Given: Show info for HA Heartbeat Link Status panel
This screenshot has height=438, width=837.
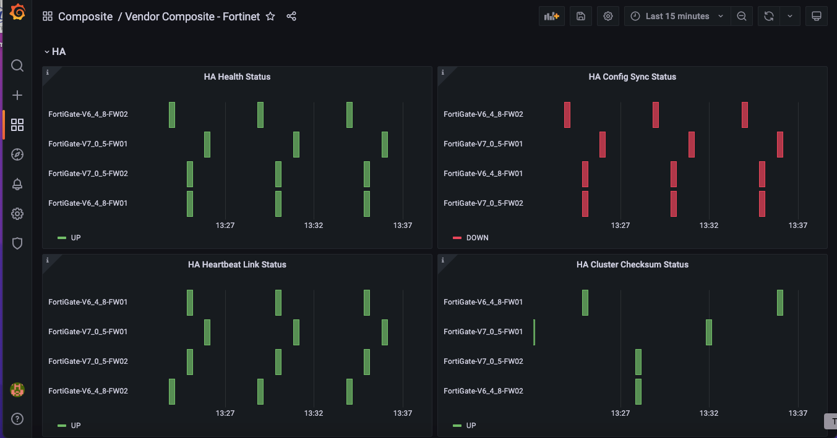Looking at the screenshot, I should click(x=48, y=260).
